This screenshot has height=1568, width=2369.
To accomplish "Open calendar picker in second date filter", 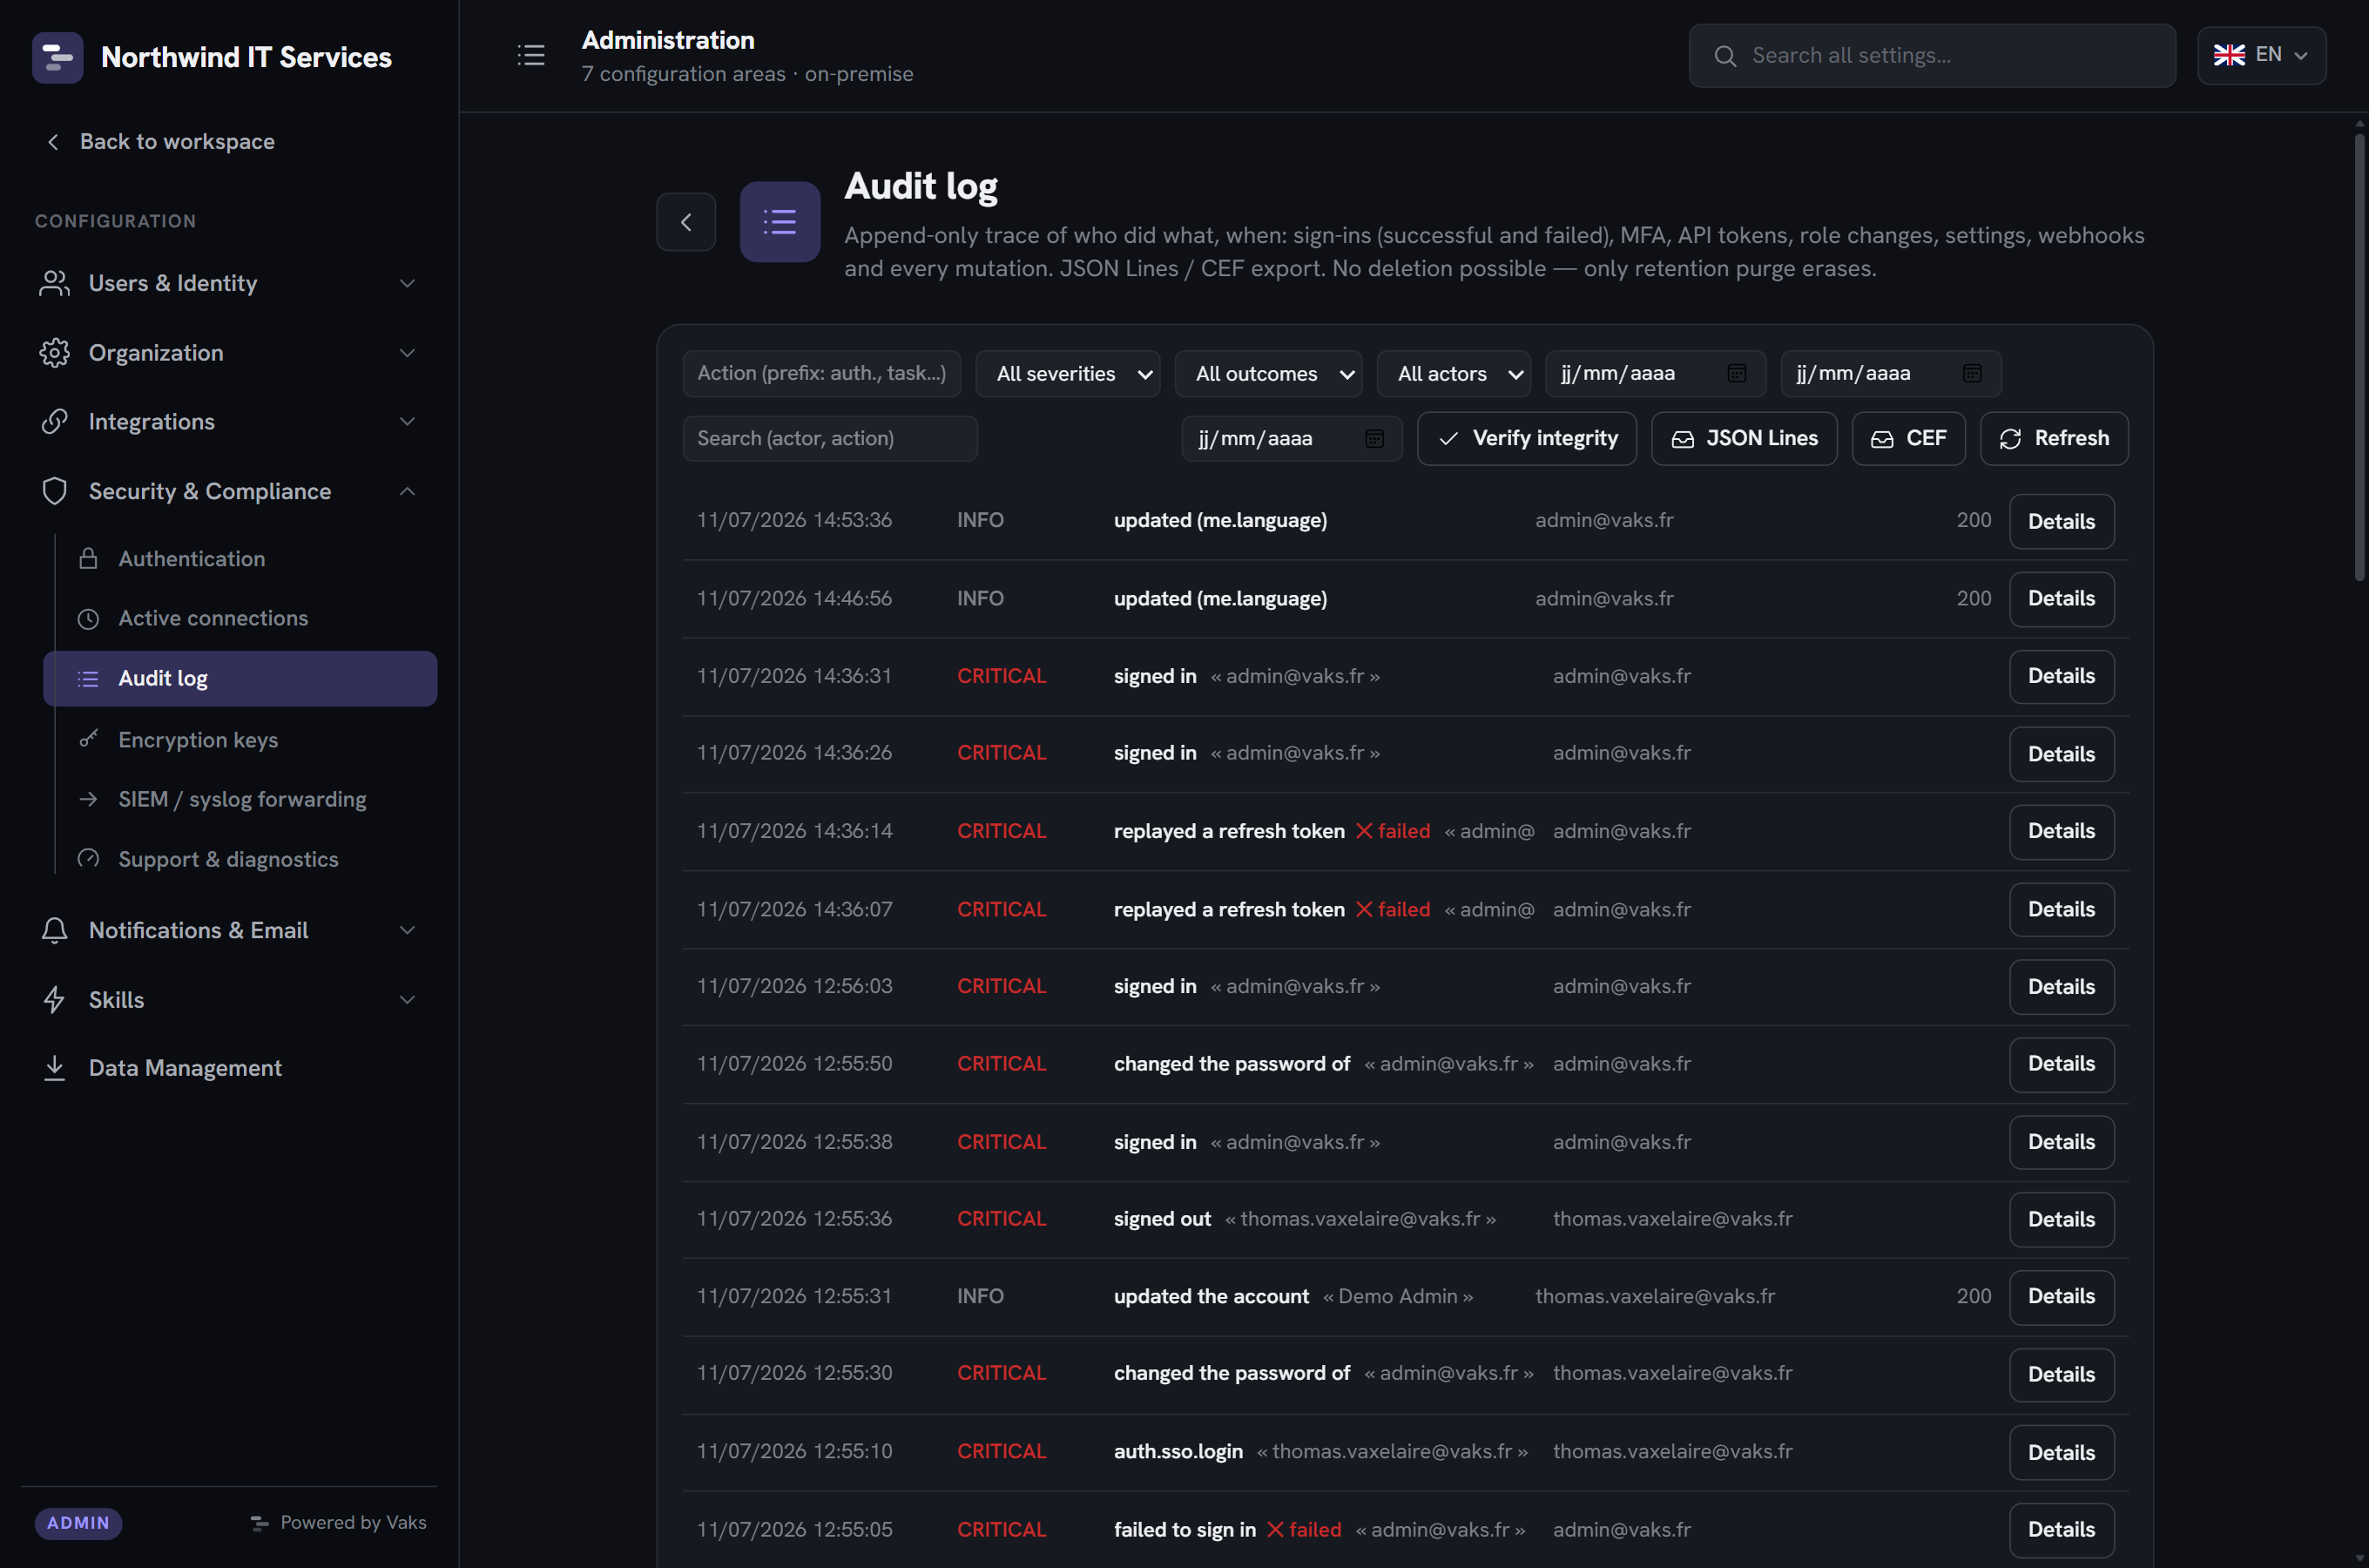I will click(x=1971, y=373).
